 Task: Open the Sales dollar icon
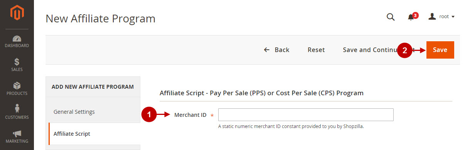pyautogui.click(x=17, y=62)
